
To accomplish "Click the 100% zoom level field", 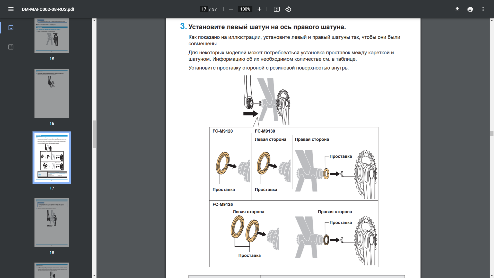I will tap(245, 9).
